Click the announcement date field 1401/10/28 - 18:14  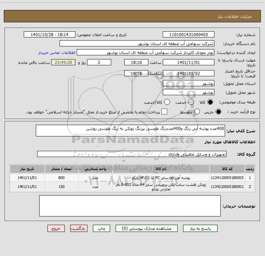pyautogui.click(x=50, y=34)
